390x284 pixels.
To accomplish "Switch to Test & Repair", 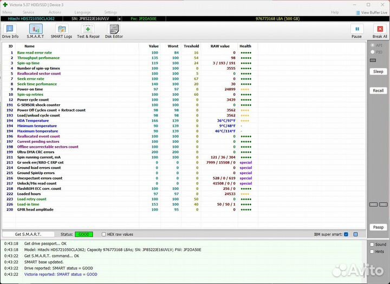I will [x=88, y=31].
